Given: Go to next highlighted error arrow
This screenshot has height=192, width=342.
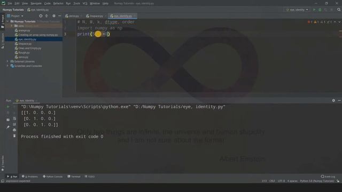Looking at the screenshot, I should pyautogui.click(x=339, y=22).
